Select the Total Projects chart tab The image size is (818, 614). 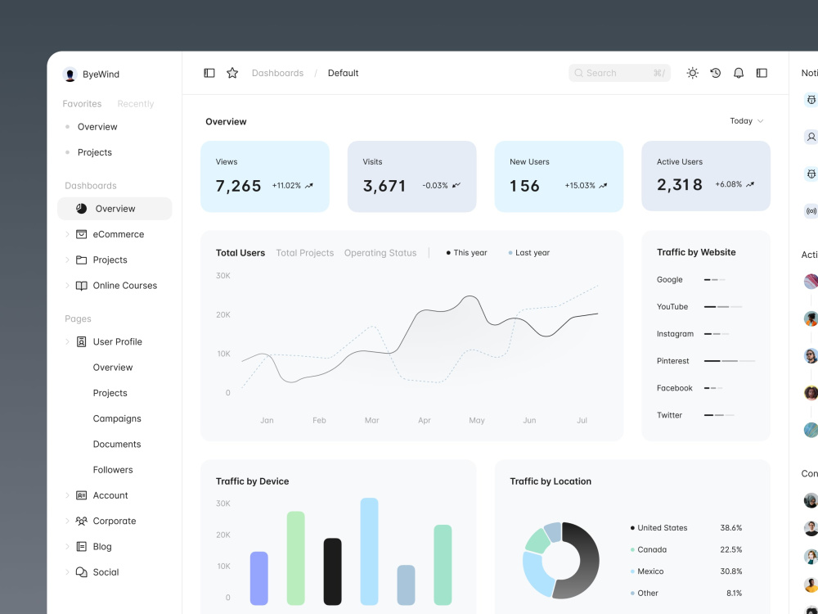[304, 253]
